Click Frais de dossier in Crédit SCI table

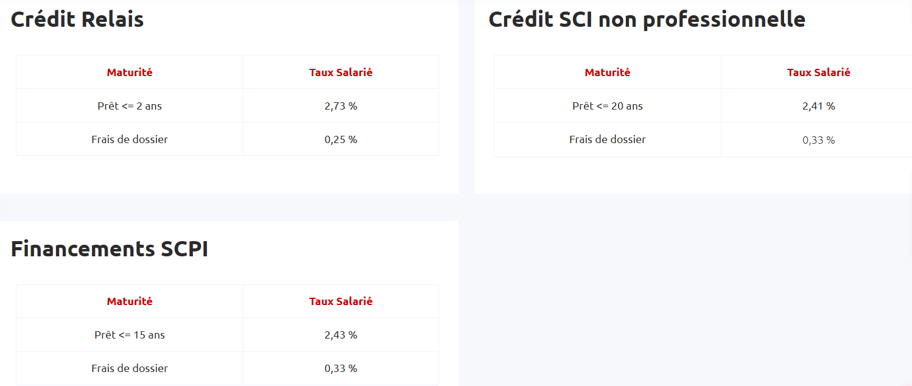pyautogui.click(x=608, y=139)
